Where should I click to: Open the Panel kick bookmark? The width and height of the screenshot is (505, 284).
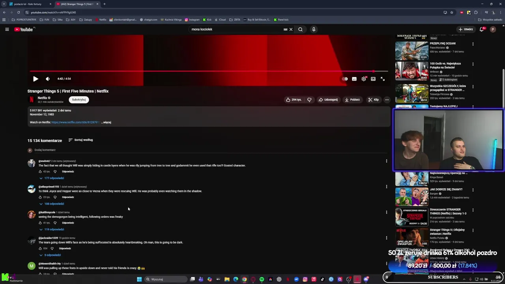(281, 20)
